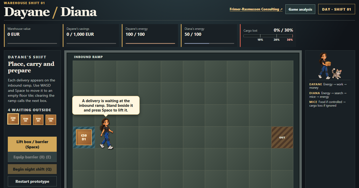Screen dimensions: 359x188
Task: Click Restart prototype
Action: pyautogui.click(x=32, y=181)
